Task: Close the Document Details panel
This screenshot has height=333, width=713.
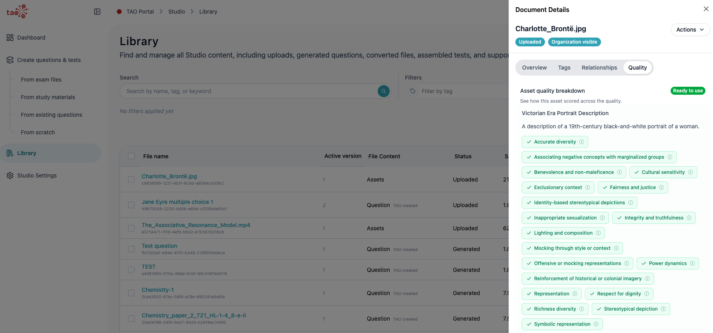Action: click(706, 9)
